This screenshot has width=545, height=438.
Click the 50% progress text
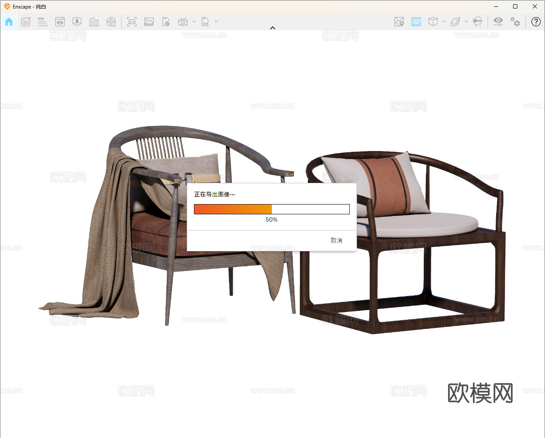[x=271, y=220]
